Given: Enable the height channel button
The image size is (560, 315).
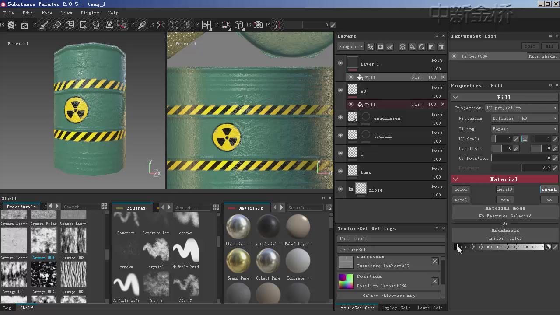Looking at the screenshot, I should click(505, 189).
